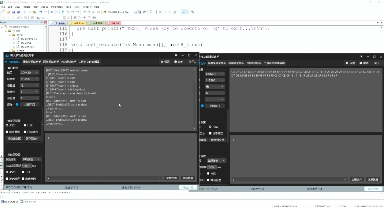Select HEX receive mode in COM20 window
Viewport: 384px width, 208px height.
click(x=28, y=125)
